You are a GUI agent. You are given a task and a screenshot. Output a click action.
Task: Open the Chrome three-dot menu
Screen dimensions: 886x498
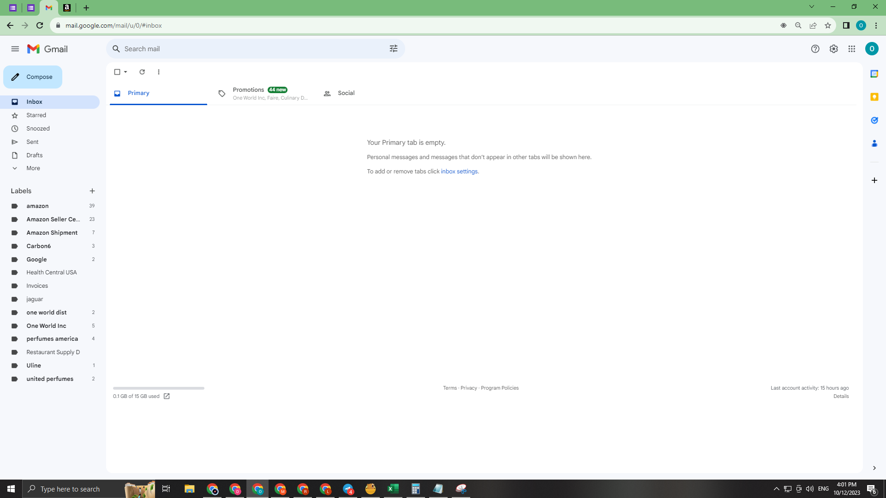pyautogui.click(x=876, y=25)
